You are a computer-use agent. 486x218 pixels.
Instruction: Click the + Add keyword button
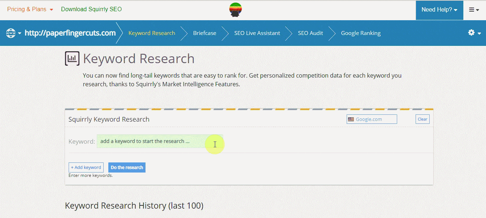click(x=86, y=167)
